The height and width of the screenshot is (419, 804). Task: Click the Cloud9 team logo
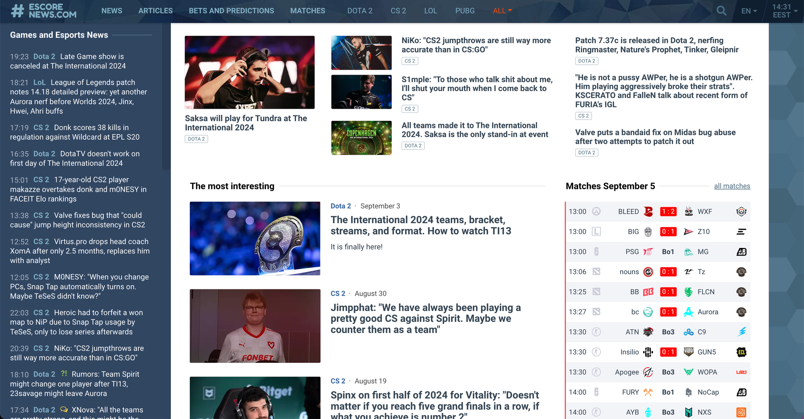pos(689,332)
